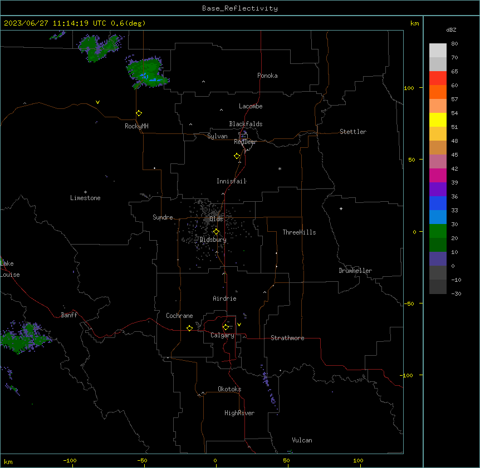
Task: Click the 100 tick label on right axis
Action: 409,88
